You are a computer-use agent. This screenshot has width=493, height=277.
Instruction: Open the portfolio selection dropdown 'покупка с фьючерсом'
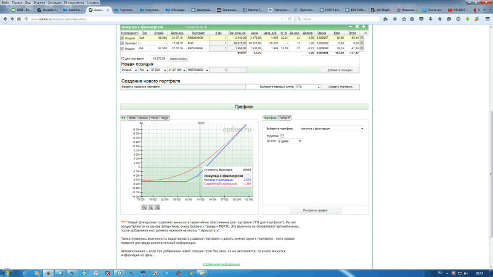tap(332, 129)
